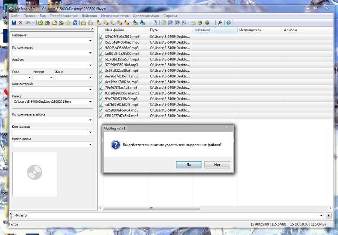
Task: Click the Copy tag icon
Action: 83,23
